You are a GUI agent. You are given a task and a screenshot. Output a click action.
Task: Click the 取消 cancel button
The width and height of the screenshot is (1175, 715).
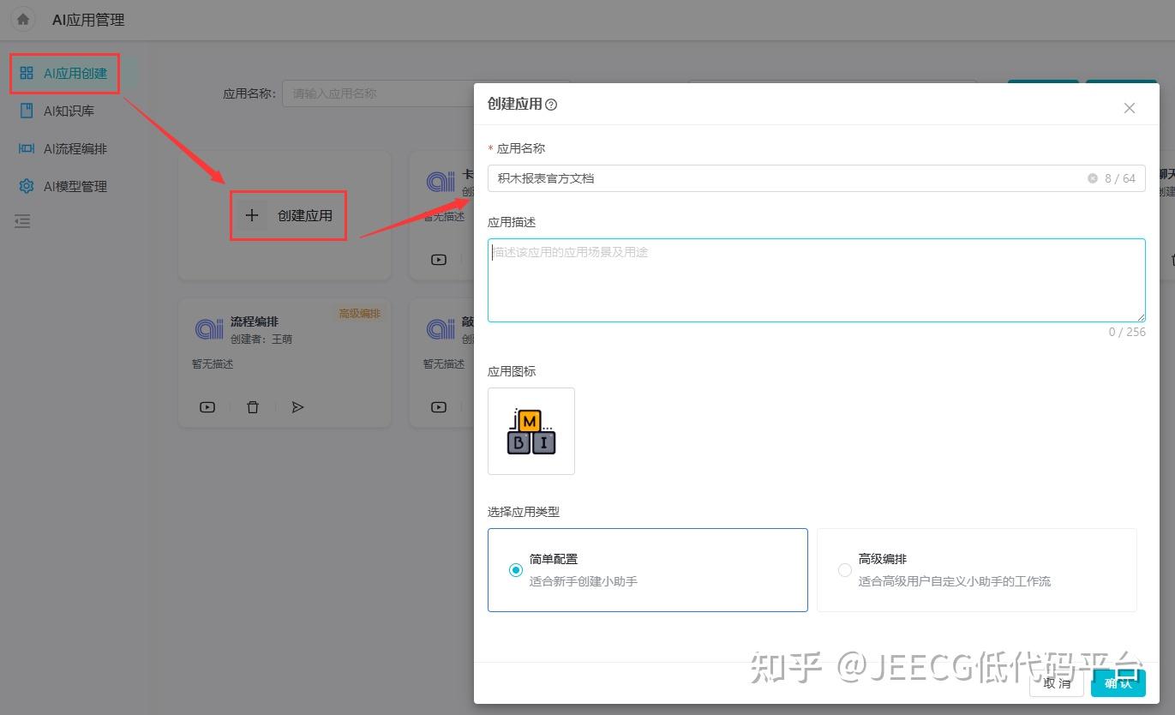click(x=1057, y=683)
